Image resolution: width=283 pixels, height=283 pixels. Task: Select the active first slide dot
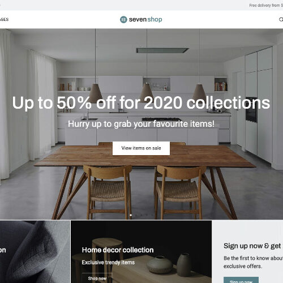click(131, 215)
